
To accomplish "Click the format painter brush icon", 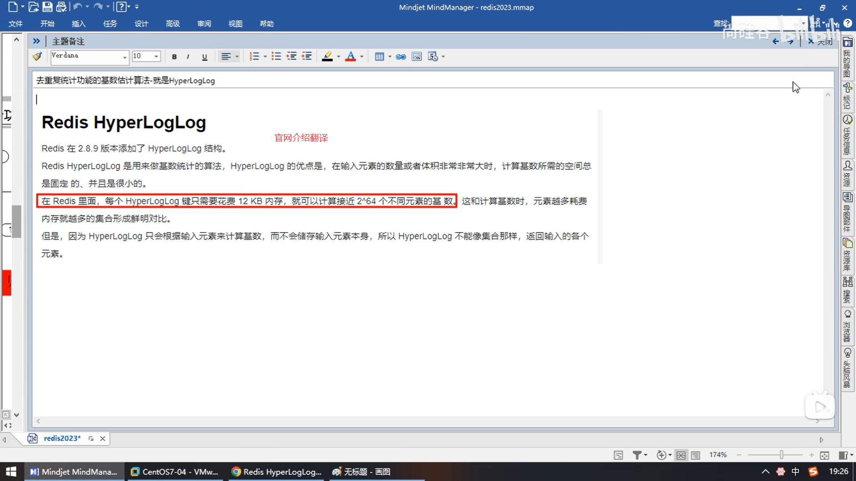I will tap(37, 57).
